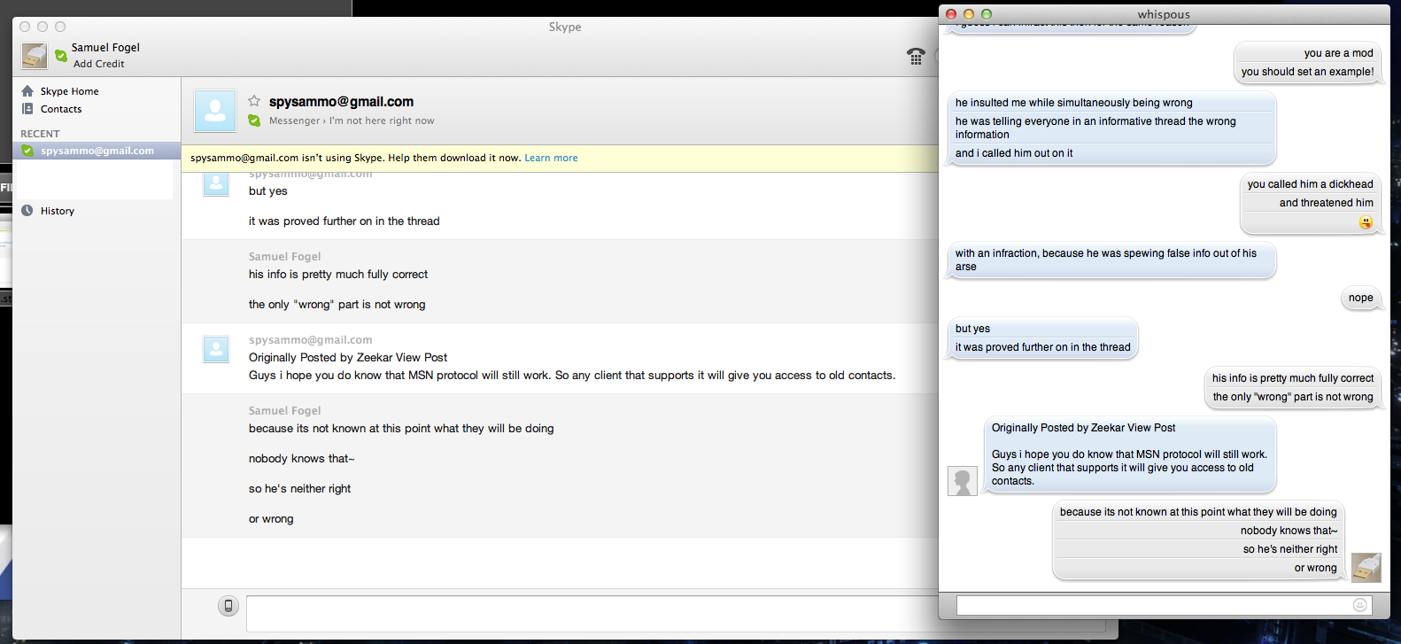Click the tongue-out smiley in whispous chat
The height and width of the screenshot is (644, 1401).
point(1366,222)
